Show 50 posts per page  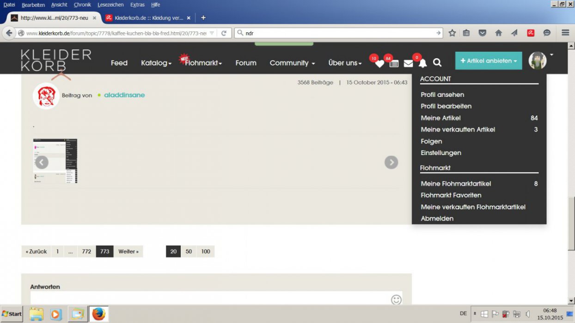[x=189, y=251]
